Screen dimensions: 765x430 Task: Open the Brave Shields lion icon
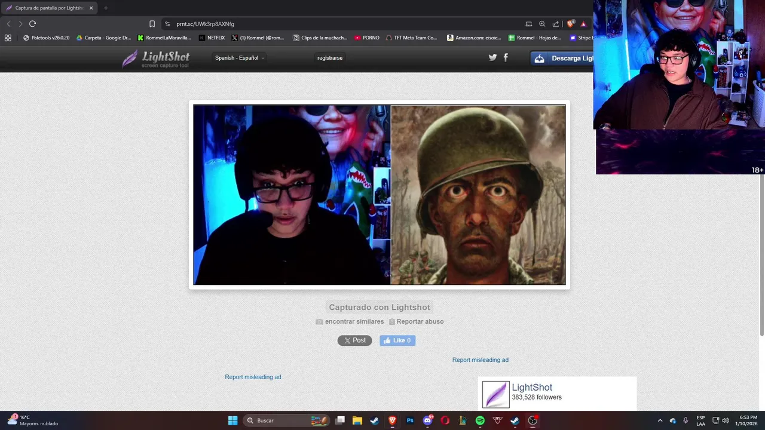point(570,24)
